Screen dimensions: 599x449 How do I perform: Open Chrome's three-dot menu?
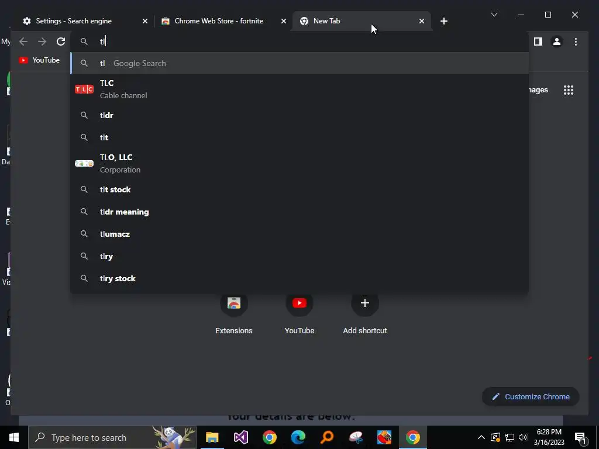576,42
